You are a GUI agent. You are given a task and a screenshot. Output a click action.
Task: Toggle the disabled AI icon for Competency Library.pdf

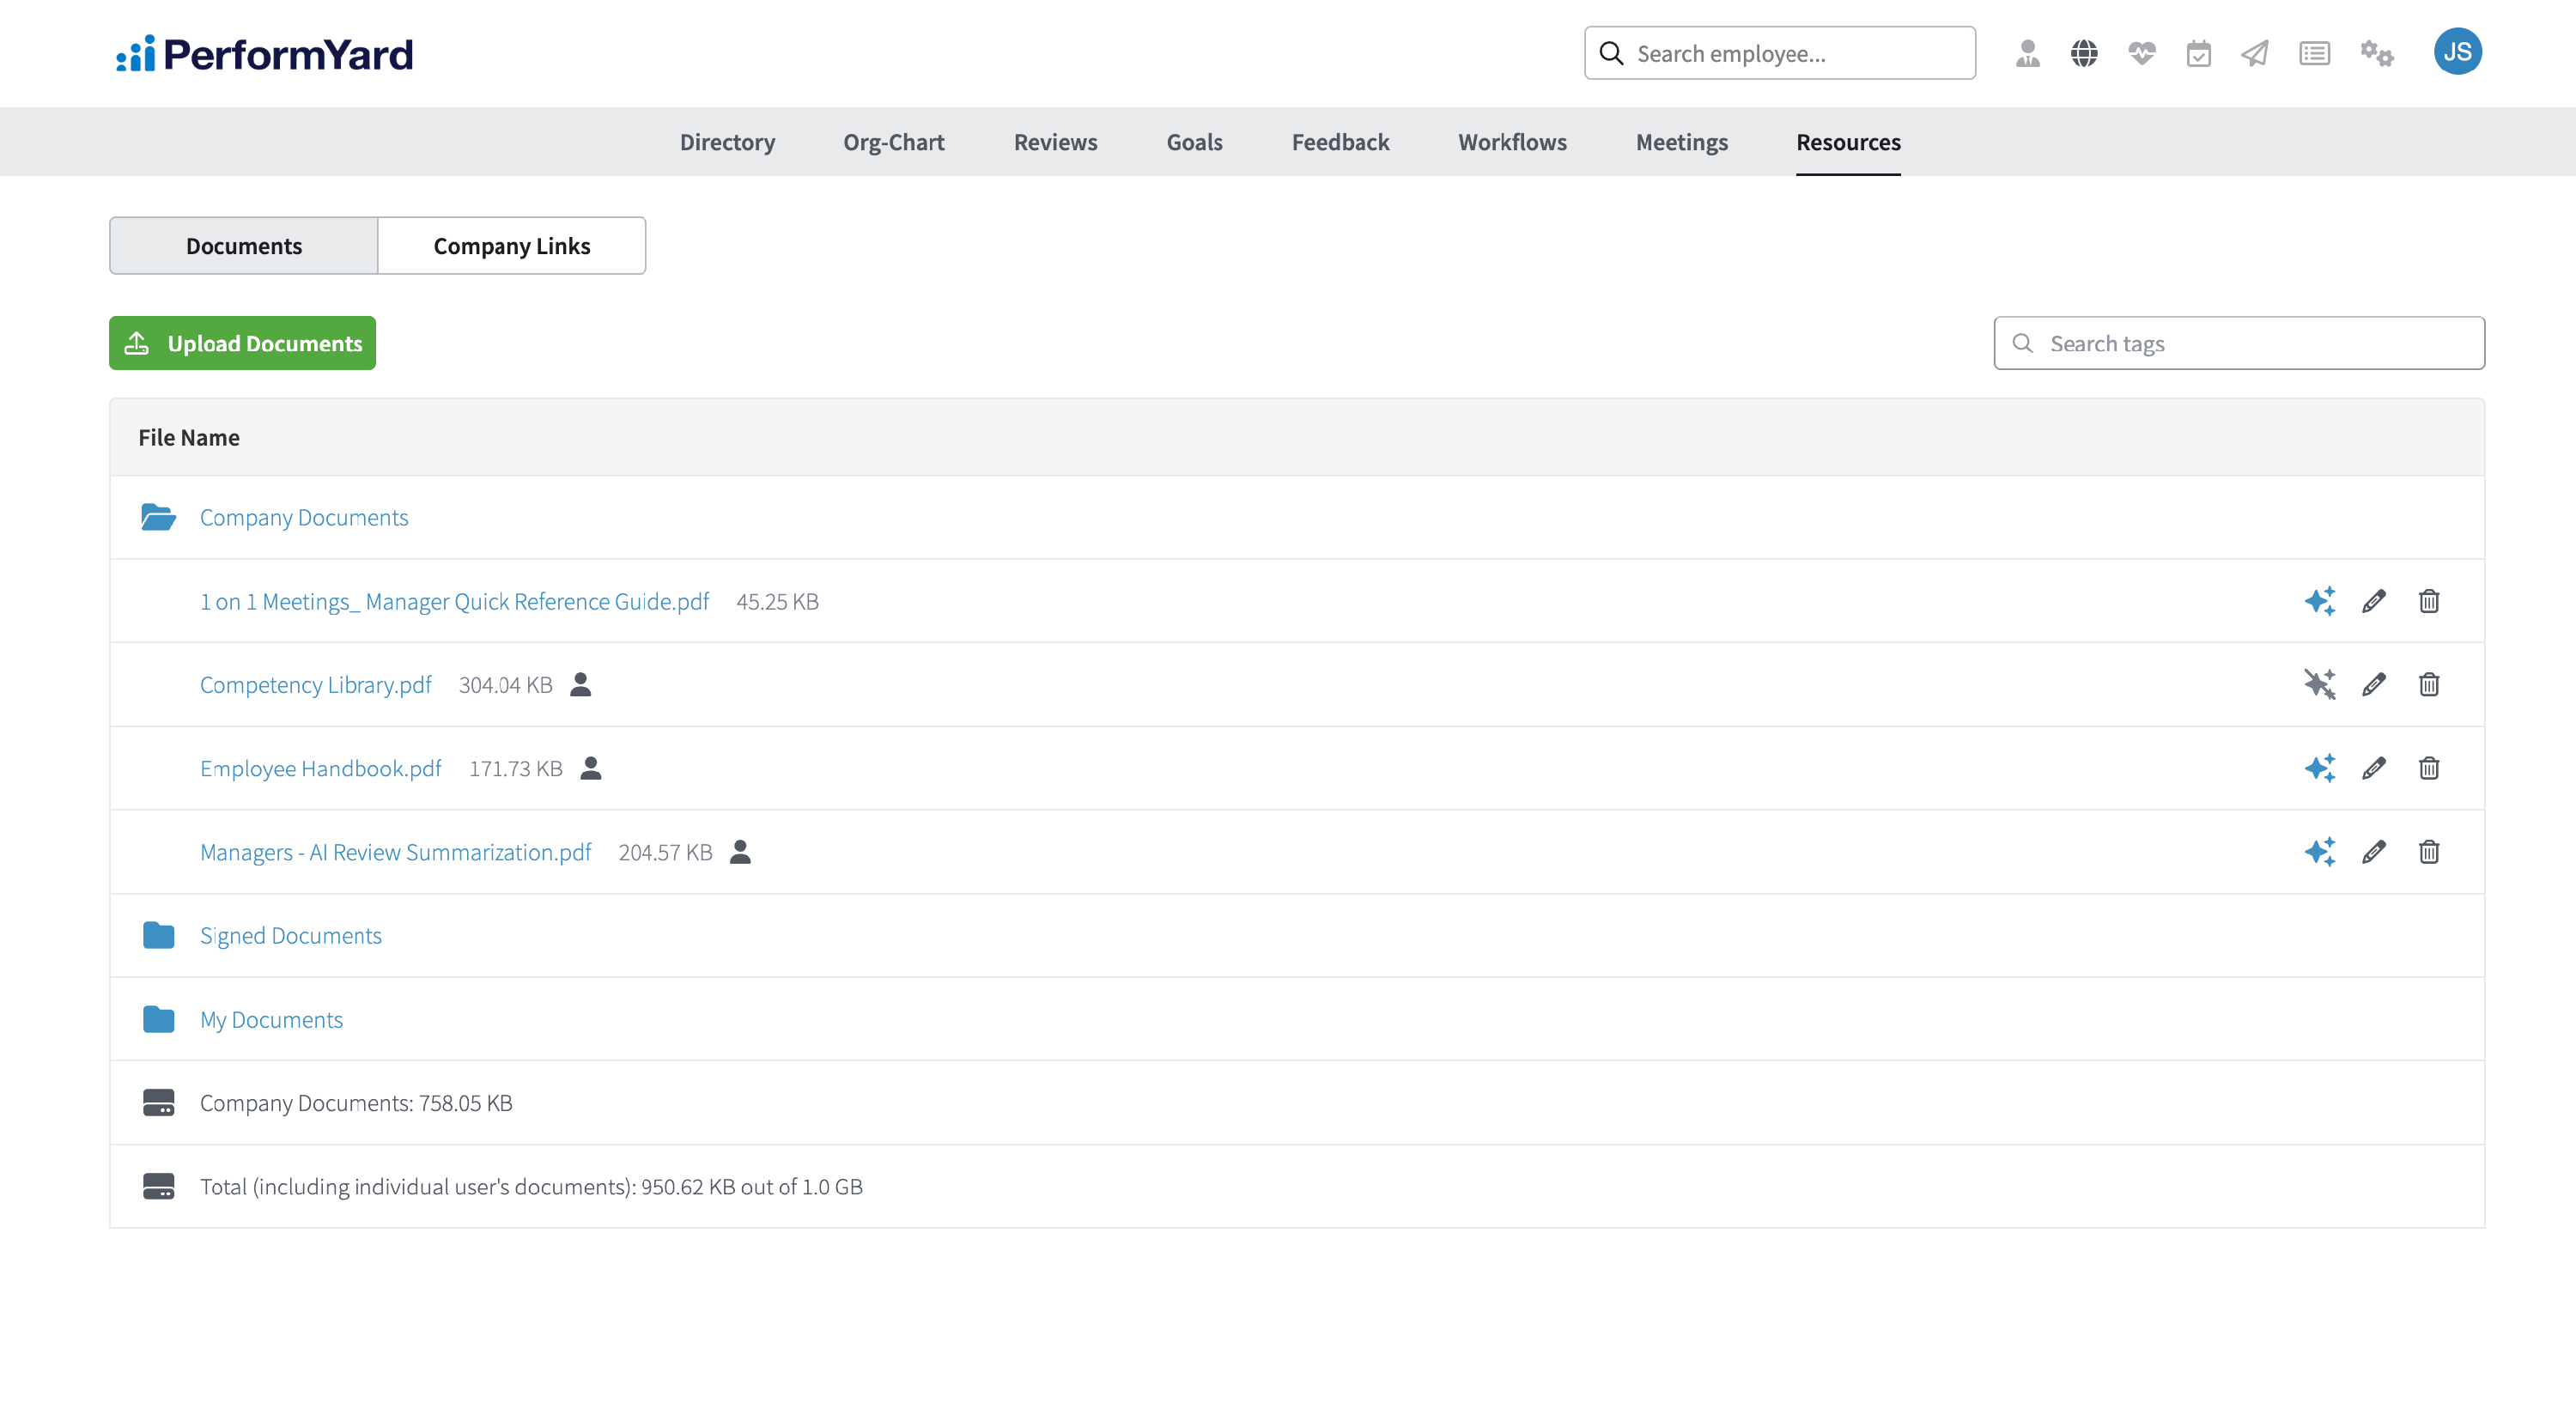pyautogui.click(x=2319, y=684)
